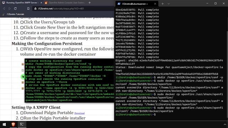Close the i12bretro@ubuntuserver terminal tab

click(x=155, y=4)
